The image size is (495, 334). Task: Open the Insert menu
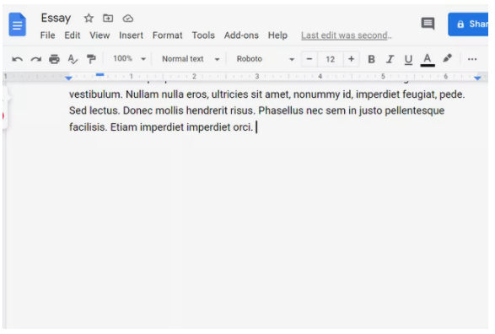pos(131,35)
